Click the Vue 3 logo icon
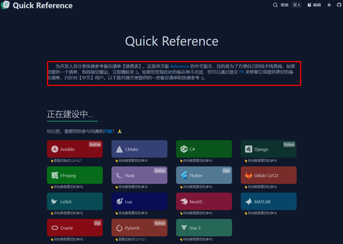 [x=184, y=228]
